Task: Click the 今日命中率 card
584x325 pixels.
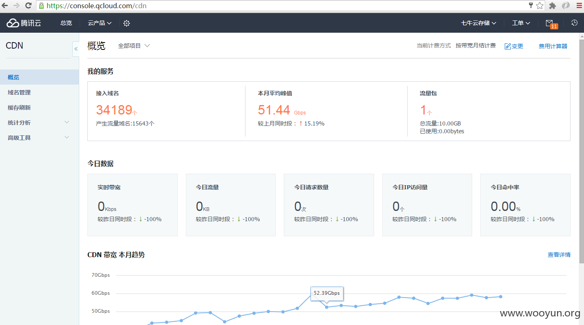Action: pos(525,205)
